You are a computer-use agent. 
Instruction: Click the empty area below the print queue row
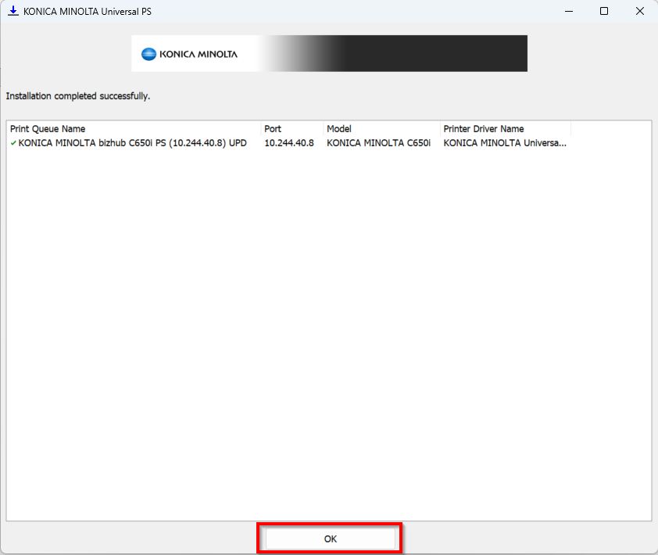click(x=328, y=328)
